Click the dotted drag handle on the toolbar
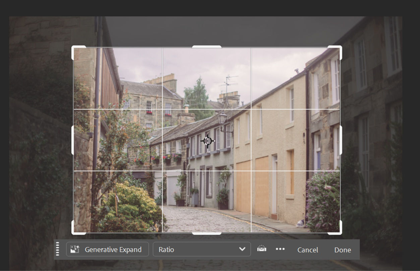The width and height of the screenshot is (420, 271). (58, 249)
